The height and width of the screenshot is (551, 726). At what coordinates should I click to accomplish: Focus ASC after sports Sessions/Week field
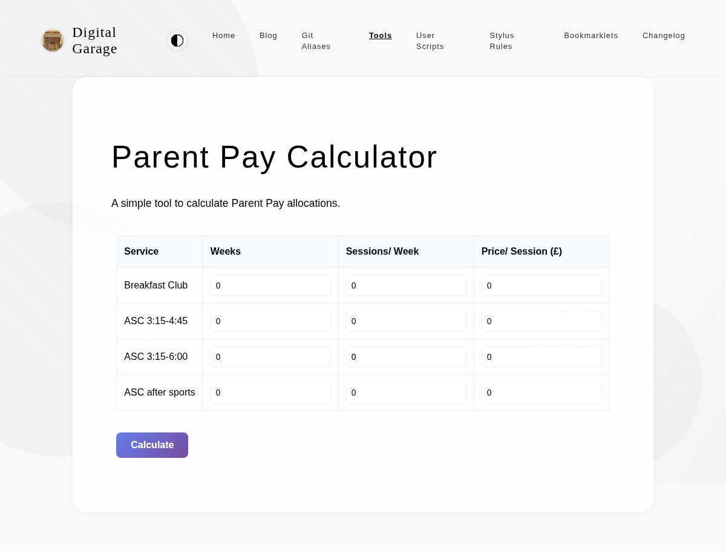pyautogui.click(x=406, y=393)
